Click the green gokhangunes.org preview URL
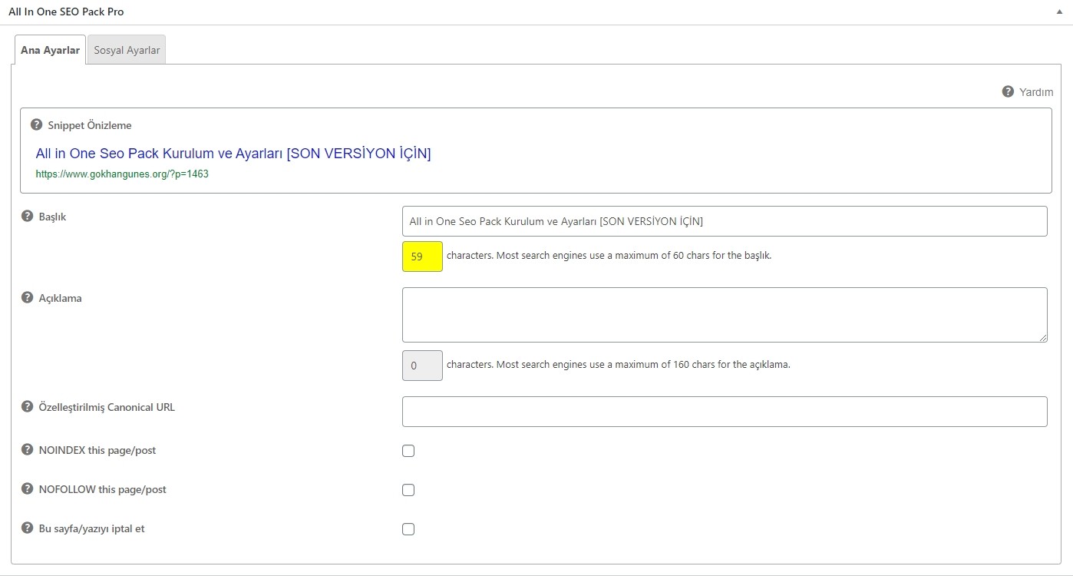 122,174
